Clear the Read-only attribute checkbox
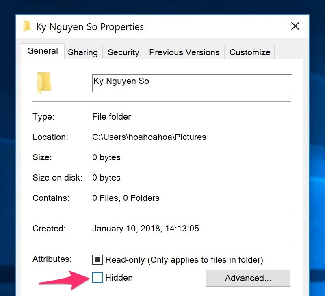Screen dimensions: 325x296 [97, 259]
